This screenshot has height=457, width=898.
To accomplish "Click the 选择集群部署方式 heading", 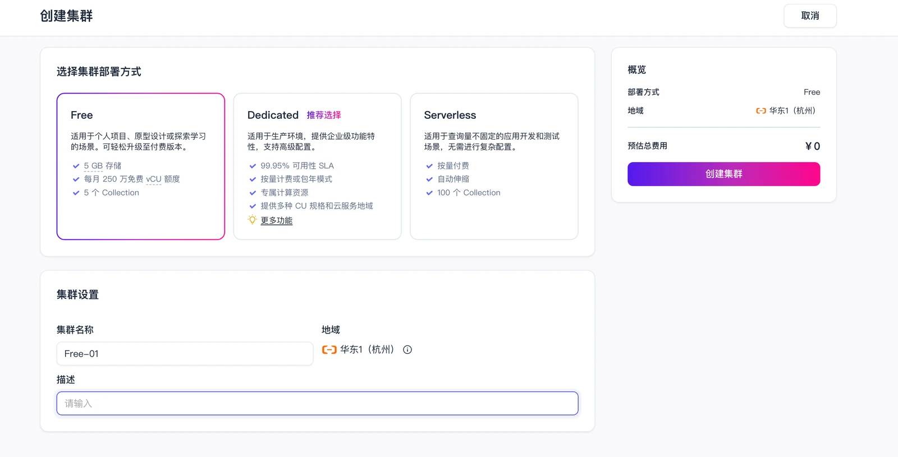I will [99, 72].
